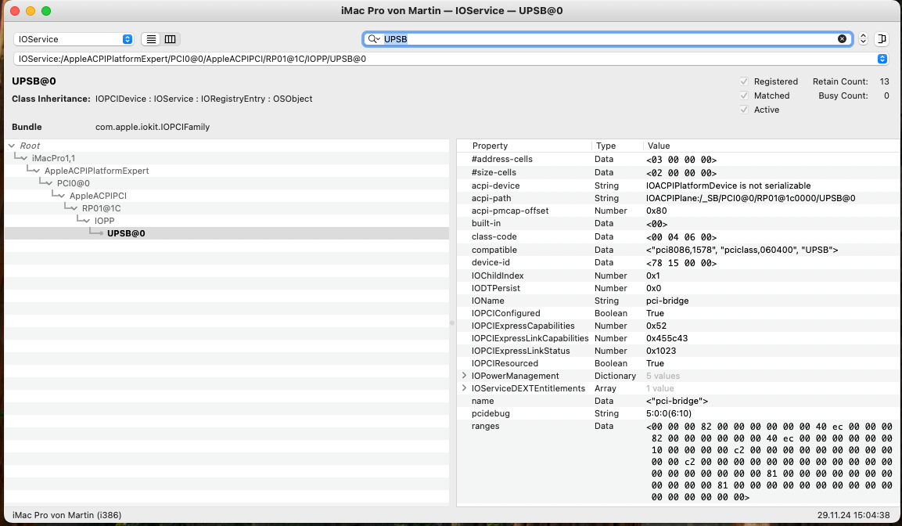Toggle the Active checkbox
The image size is (902, 526).
pyautogui.click(x=744, y=110)
